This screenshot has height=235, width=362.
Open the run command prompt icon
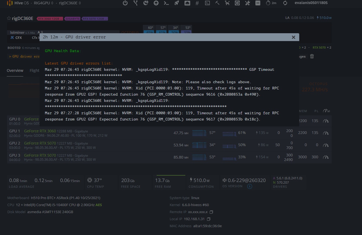tap(166, 3)
